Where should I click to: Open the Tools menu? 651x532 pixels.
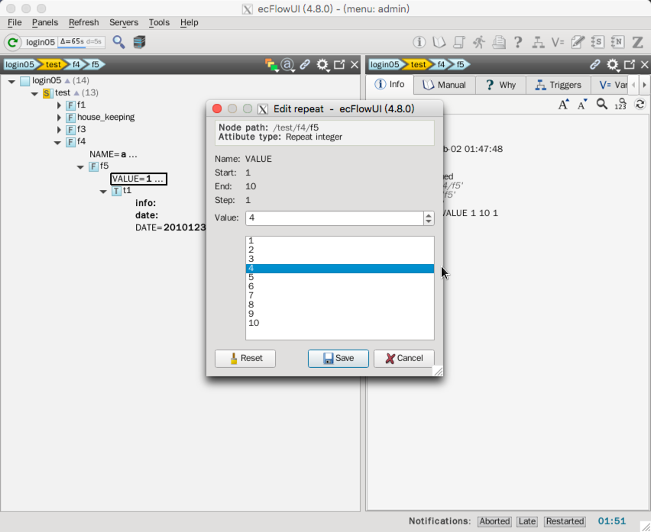click(159, 22)
